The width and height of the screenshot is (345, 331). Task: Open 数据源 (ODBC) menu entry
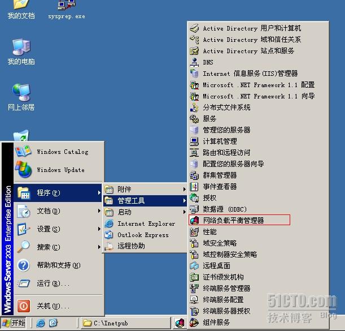[258, 209]
